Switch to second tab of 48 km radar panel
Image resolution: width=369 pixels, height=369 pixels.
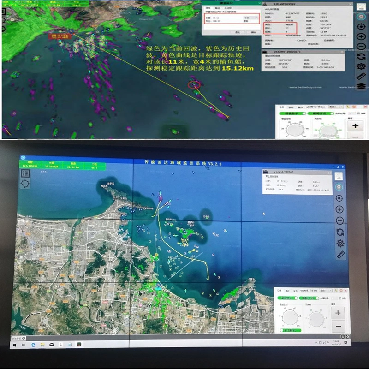click(x=291, y=107)
